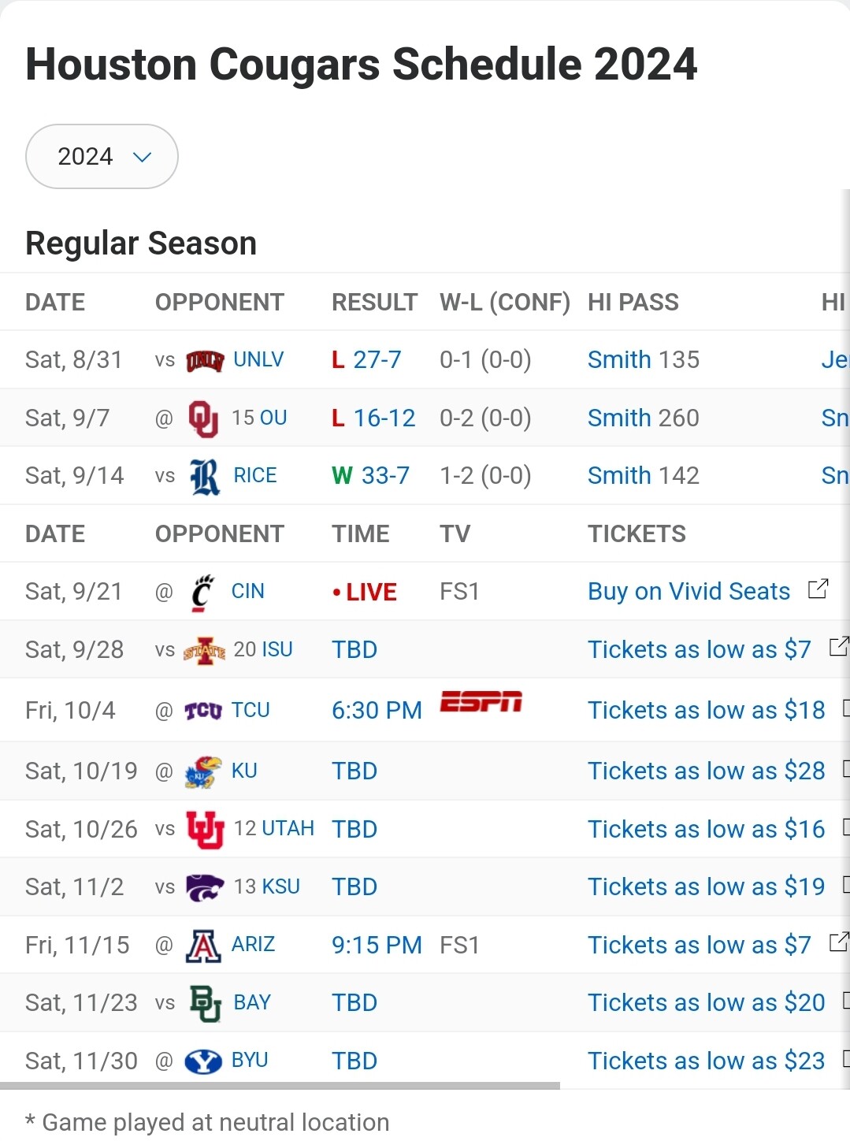The width and height of the screenshot is (850, 1141).
Task: Click the Iowa State logo
Action: click(x=205, y=650)
